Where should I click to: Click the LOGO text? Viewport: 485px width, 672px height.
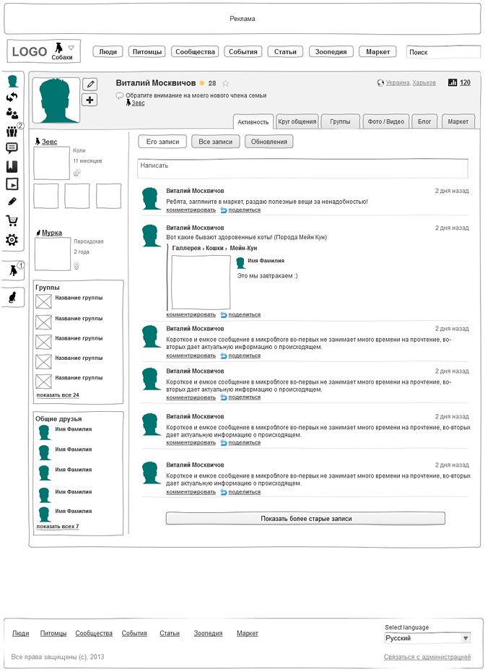30,51
